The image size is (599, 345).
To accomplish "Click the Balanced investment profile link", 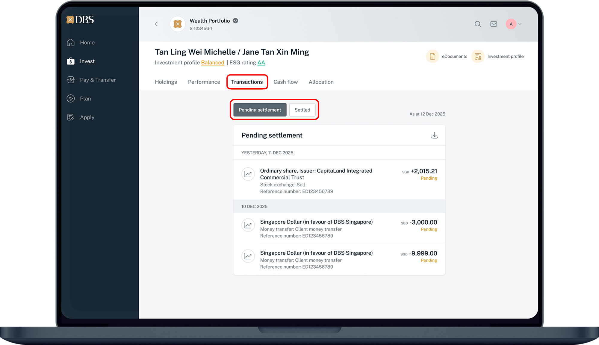I will [213, 63].
